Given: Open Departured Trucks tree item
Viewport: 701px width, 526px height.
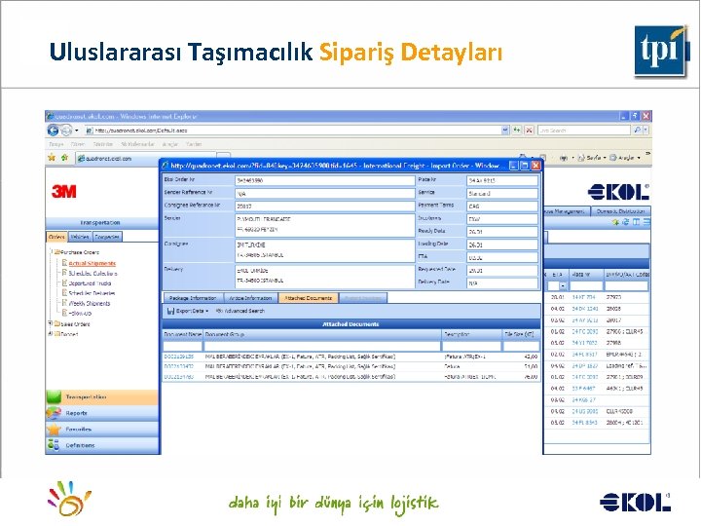Looking at the screenshot, I should pyautogui.click(x=90, y=283).
